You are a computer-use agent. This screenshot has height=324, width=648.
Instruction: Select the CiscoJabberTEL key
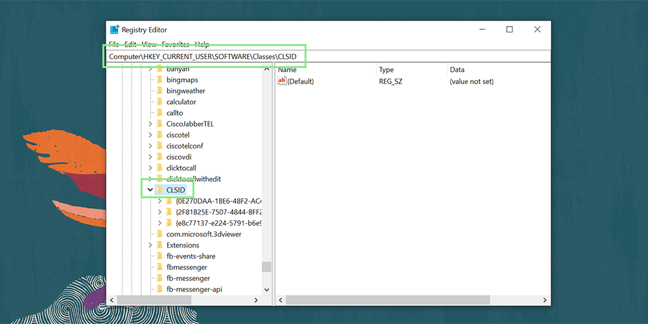[190, 124]
